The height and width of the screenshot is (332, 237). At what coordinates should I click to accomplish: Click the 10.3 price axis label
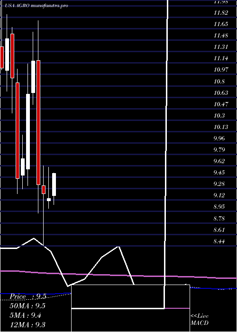click(x=219, y=116)
